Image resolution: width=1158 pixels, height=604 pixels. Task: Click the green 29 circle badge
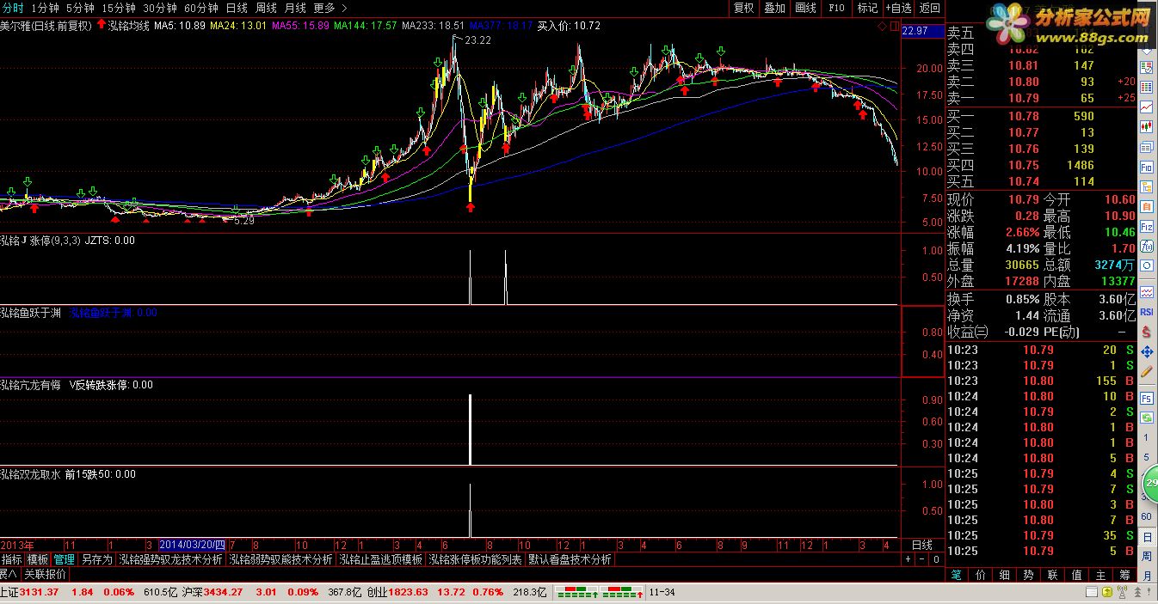(x=1151, y=484)
